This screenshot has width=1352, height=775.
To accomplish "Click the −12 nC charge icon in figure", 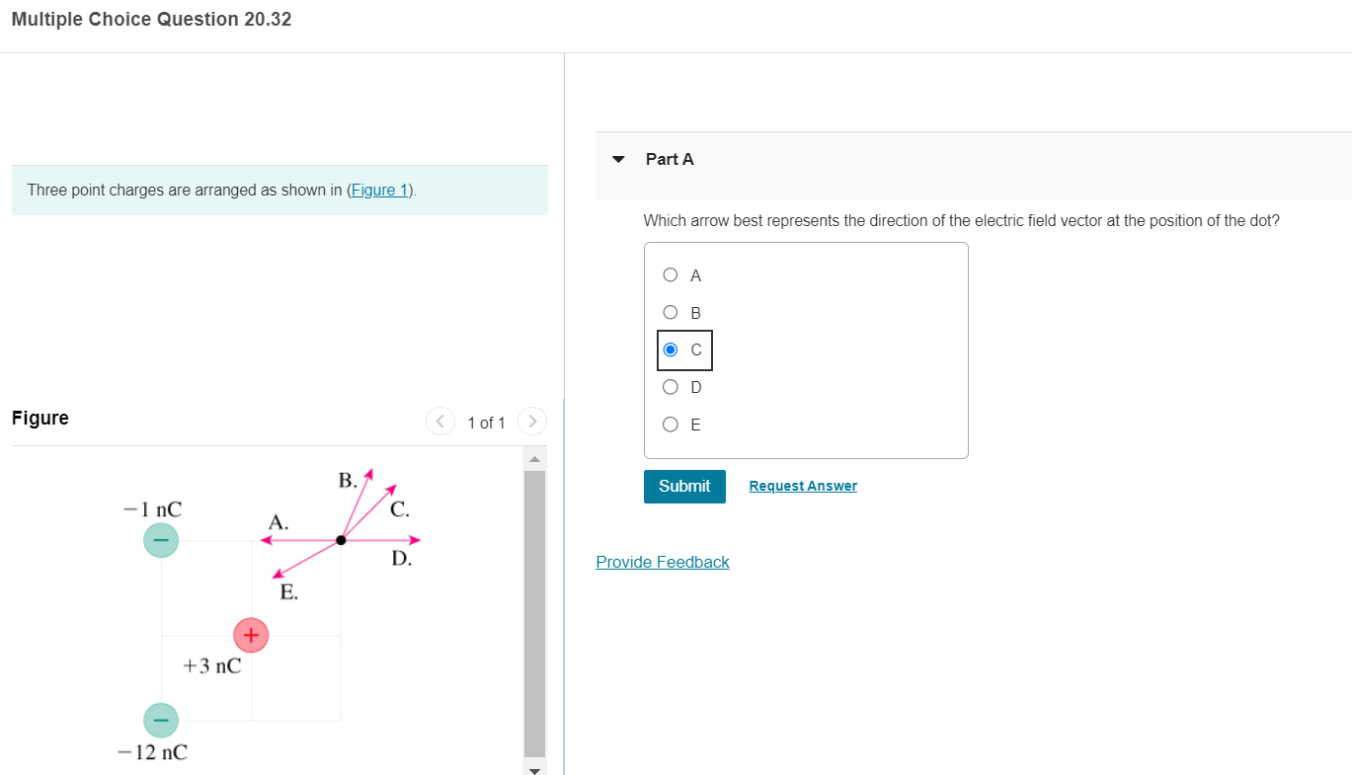I will pyautogui.click(x=160, y=720).
